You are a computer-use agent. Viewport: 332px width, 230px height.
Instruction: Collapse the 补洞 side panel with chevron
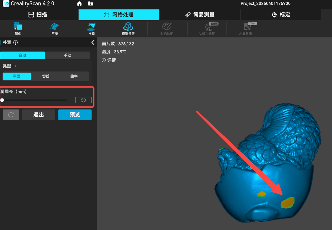tap(93, 42)
